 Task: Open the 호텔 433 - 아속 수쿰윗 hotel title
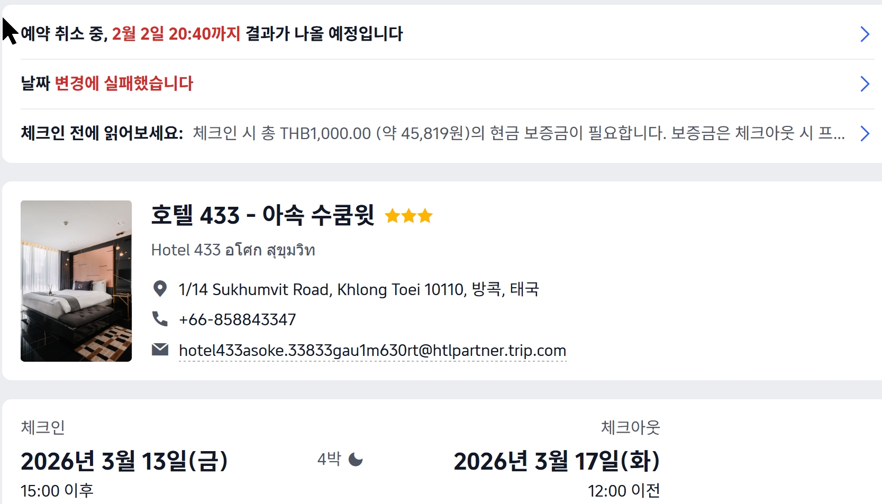tap(262, 215)
